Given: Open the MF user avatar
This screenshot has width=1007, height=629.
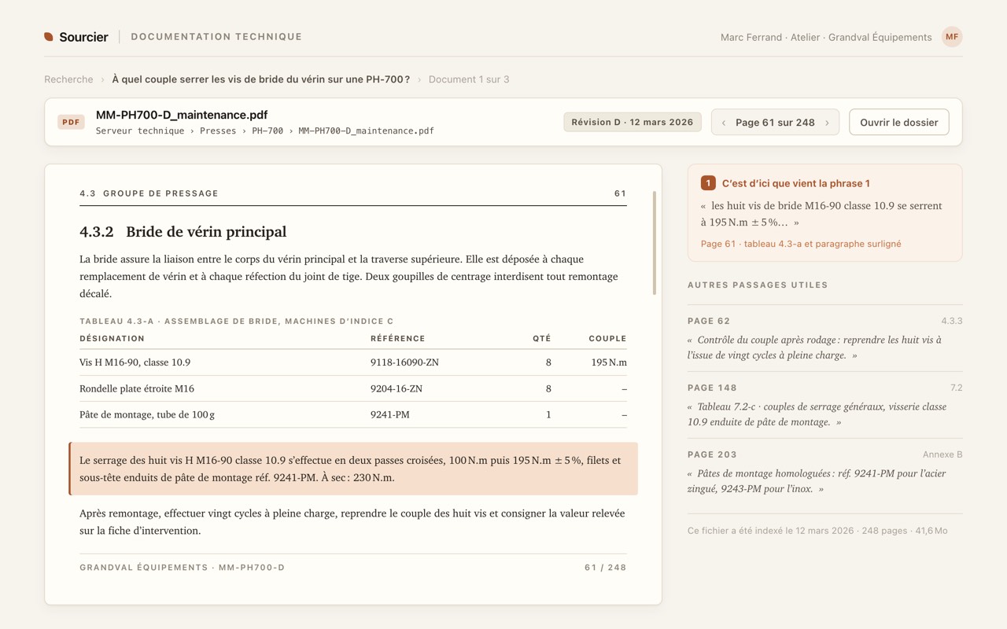Looking at the screenshot, I should 952,37.
